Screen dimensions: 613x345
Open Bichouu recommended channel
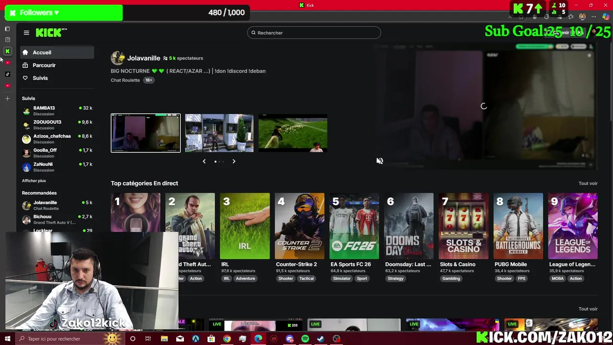pyautogui.click(x=57, y=219)
